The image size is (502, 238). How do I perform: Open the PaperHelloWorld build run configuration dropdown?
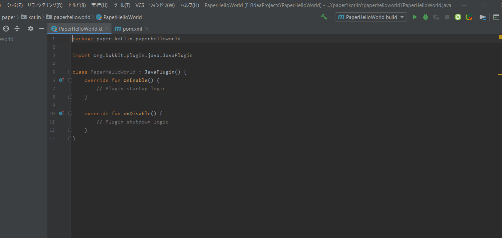coord(371,17)
